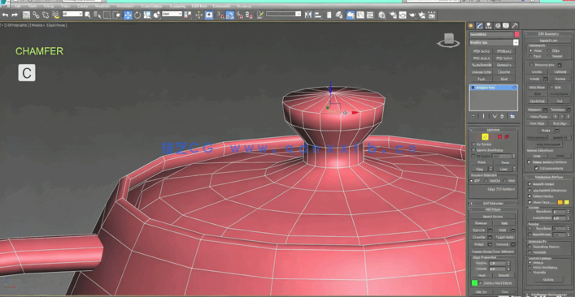This screenshot has width=575, height=297.
Task: Open the selection filter dropdown in toolbar
Action: (72, 14)
